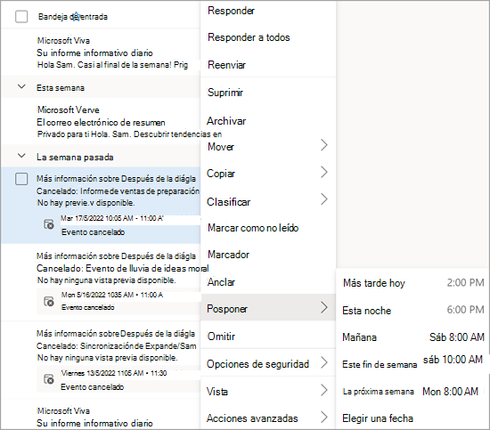This screenshot has height=430, width=490.
Task: Click Evento cancelado under Mon 5/16/2022
Action: pyautogui.click(x=88, y=307)
